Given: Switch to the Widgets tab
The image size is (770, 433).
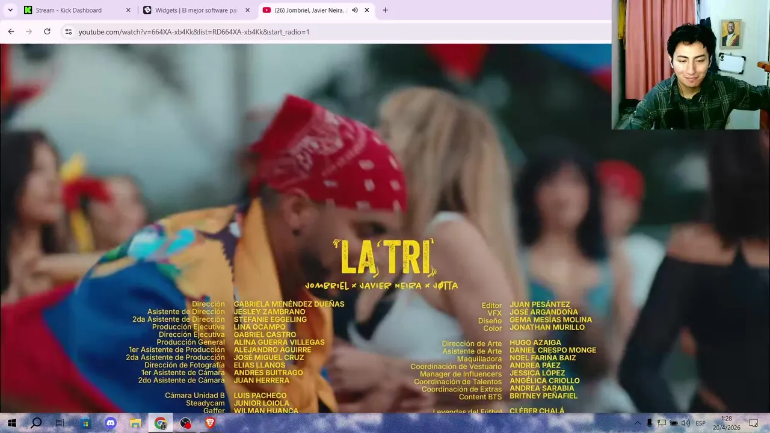Looking at the screenshot, I should click(x=197, y=10).
